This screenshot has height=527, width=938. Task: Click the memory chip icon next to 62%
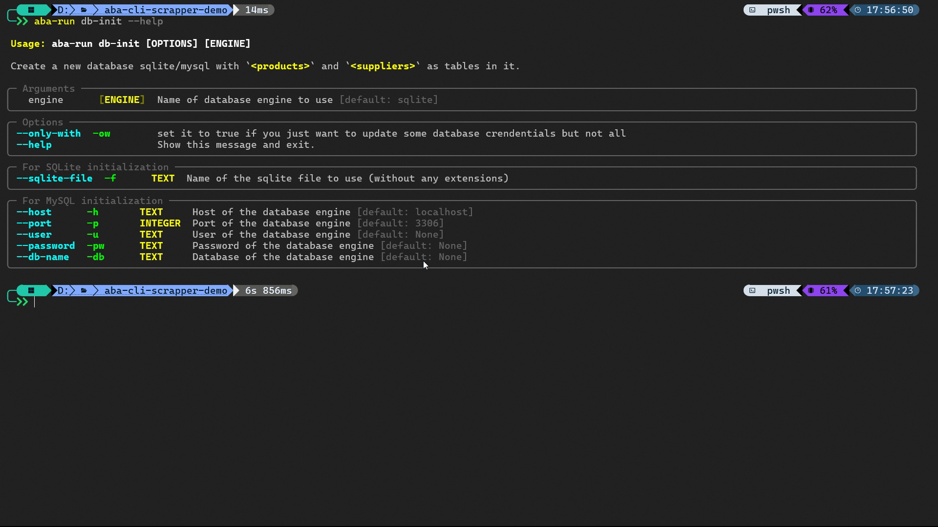[811, 10]
